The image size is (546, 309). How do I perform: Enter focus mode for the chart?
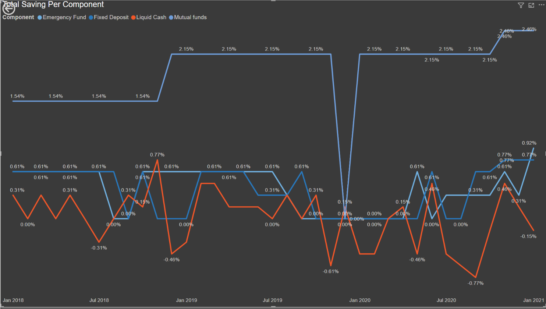click(531, 6)
